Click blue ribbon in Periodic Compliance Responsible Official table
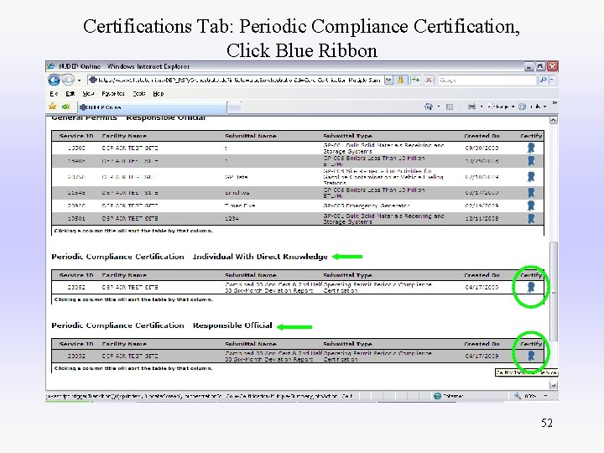Viewport: 604px width, 453px height. [x=531, y=356]
